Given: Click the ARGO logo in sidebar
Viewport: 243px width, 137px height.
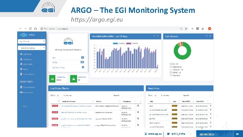Looking at the screenshot, I should (x=24, y=35).
